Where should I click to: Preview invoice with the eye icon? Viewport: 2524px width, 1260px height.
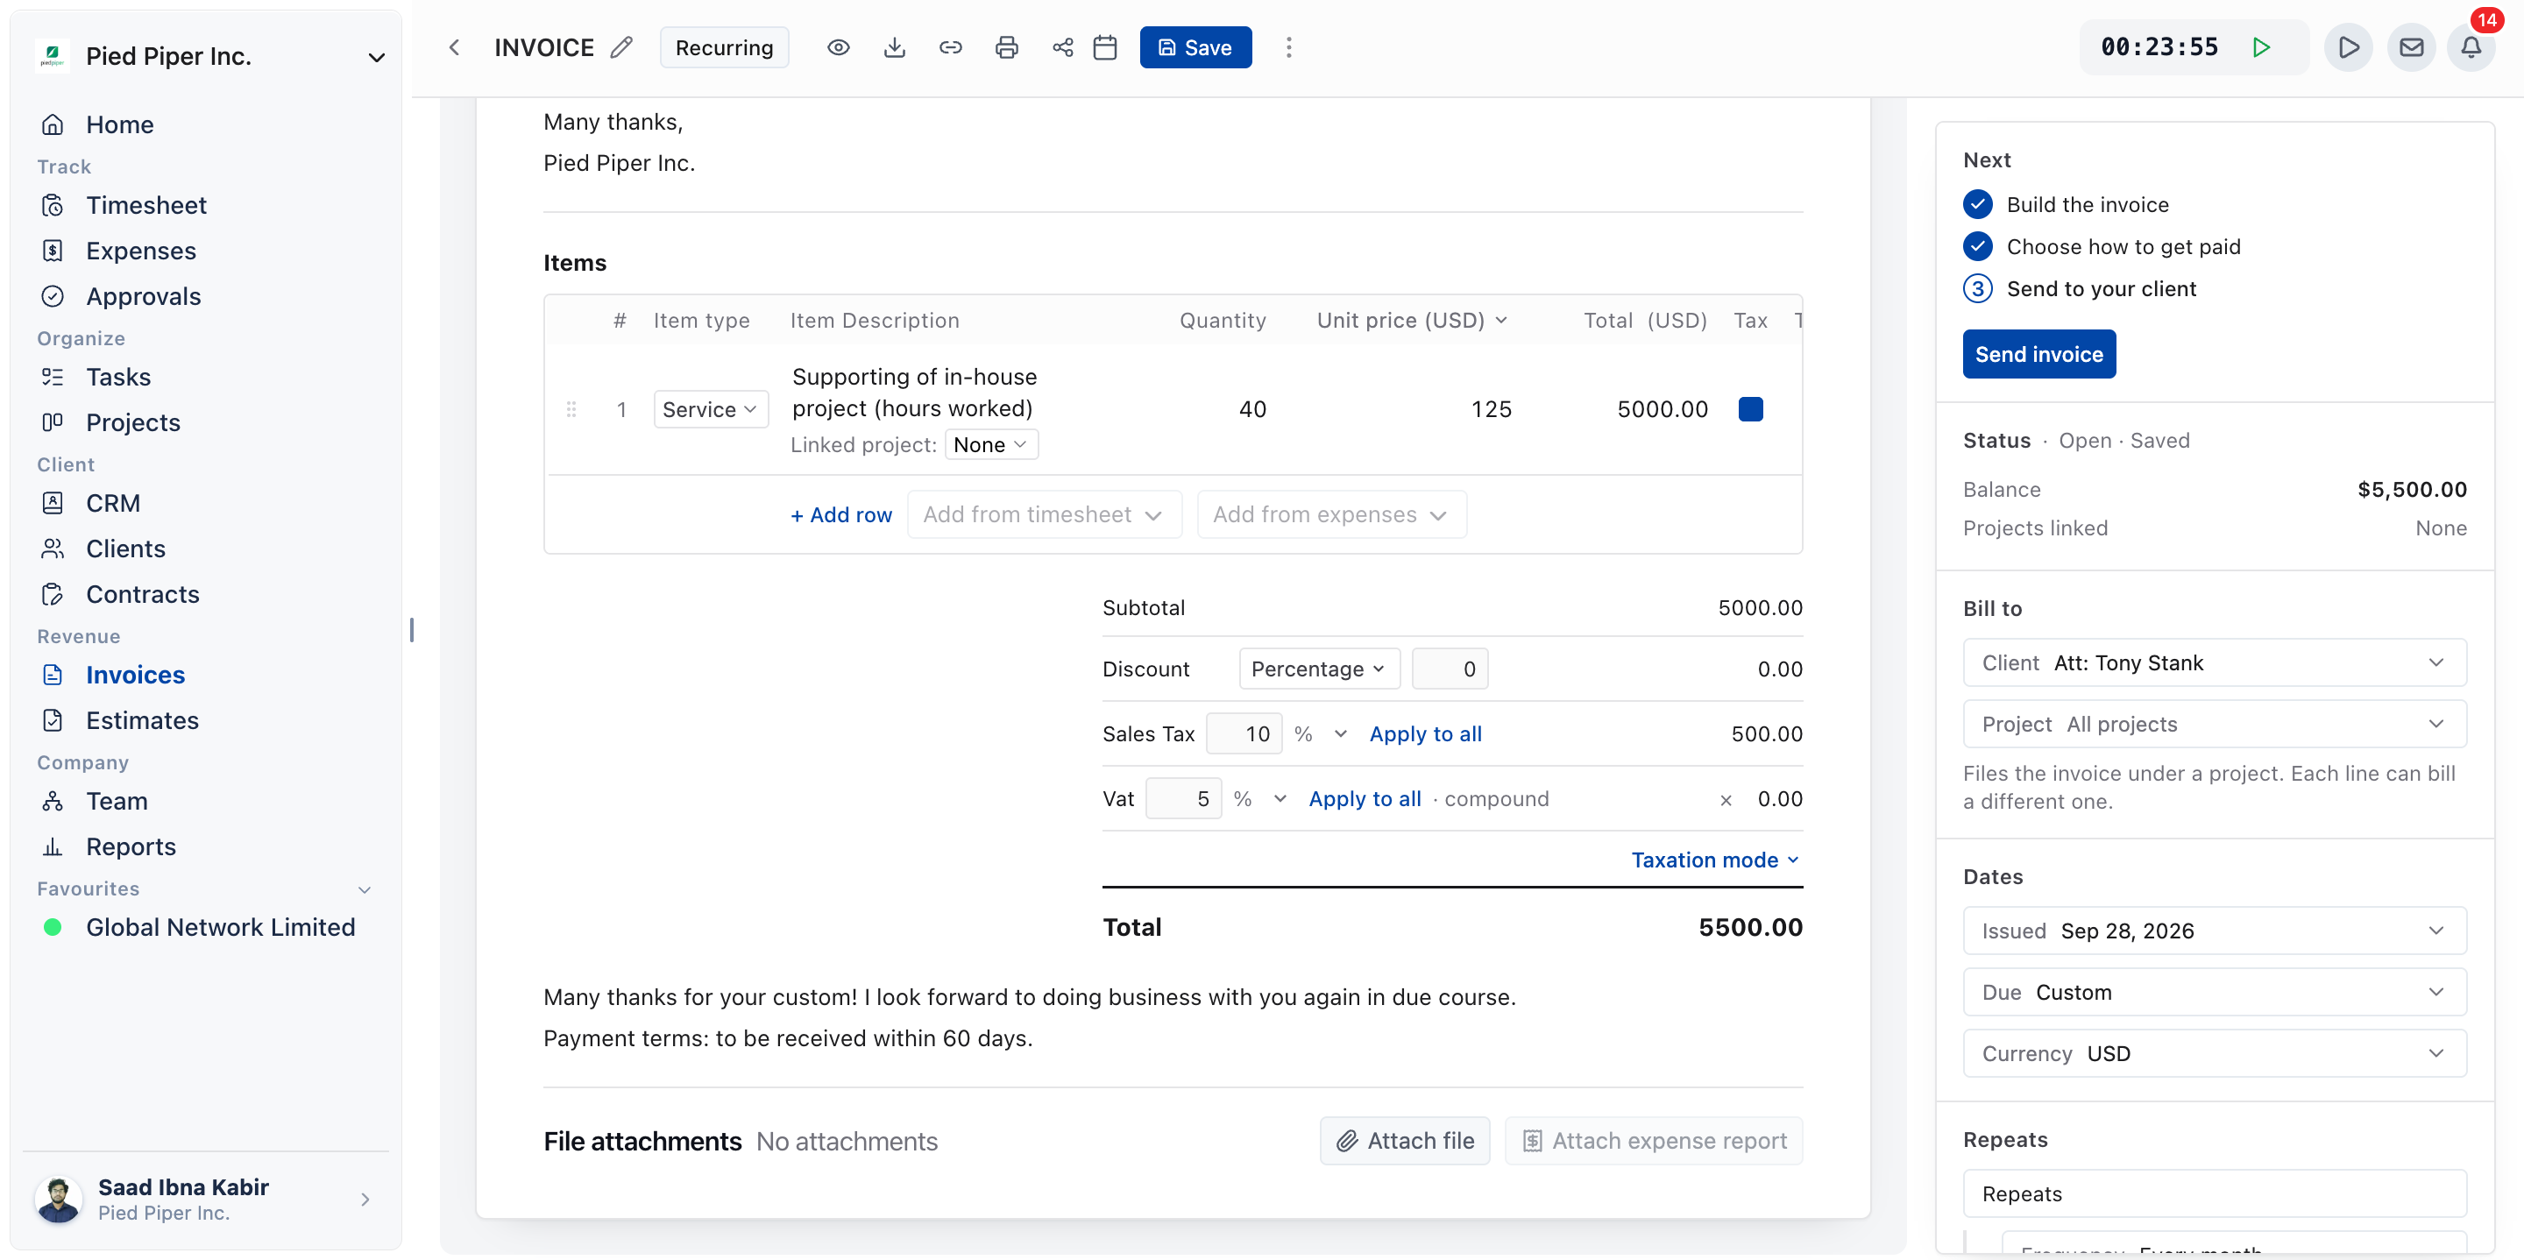point(838,47)
